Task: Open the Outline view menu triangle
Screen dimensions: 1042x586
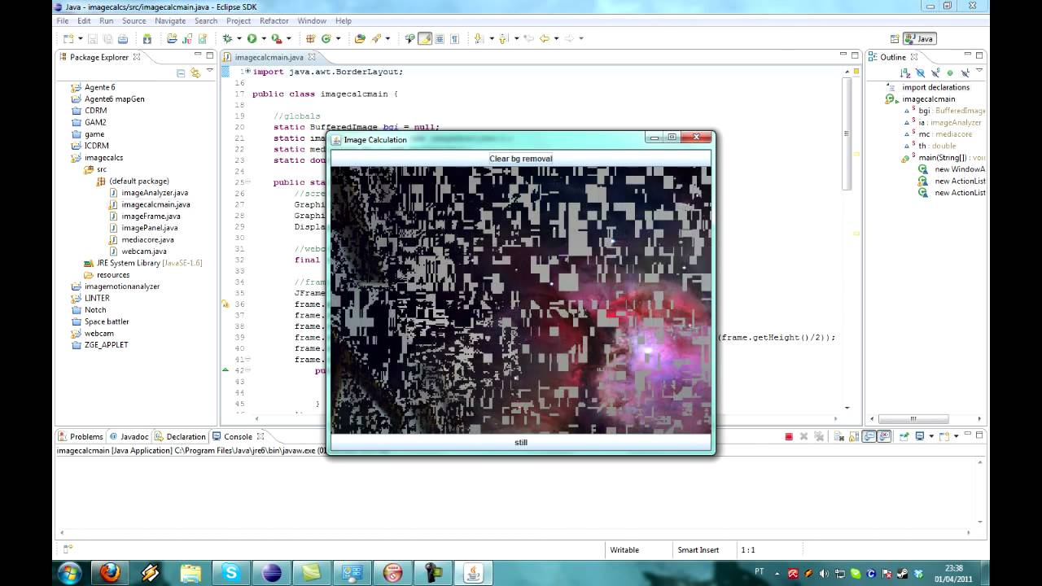Action: [x=979, y=70]
